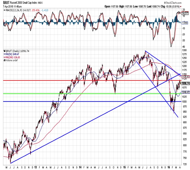Click the 1000 price axis label
This screenshot has width=190, height=170.
point(184,102)
